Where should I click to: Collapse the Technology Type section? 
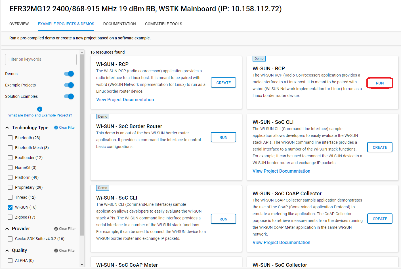coord(7,127)
